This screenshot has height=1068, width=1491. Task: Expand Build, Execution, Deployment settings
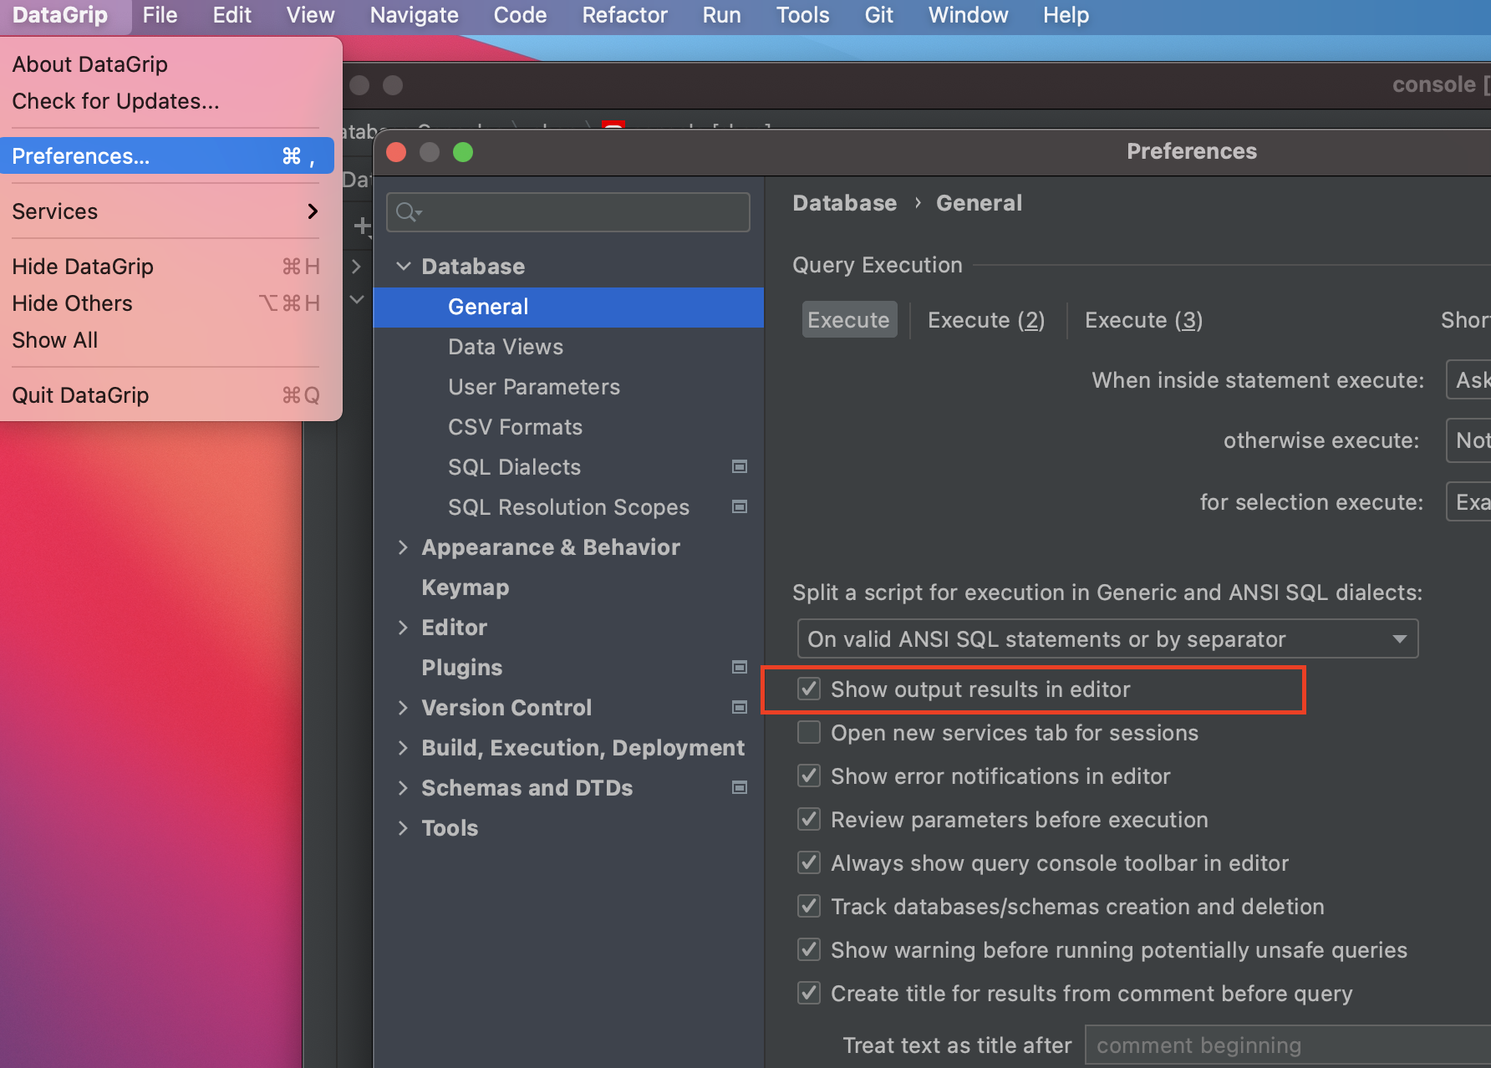404,747
